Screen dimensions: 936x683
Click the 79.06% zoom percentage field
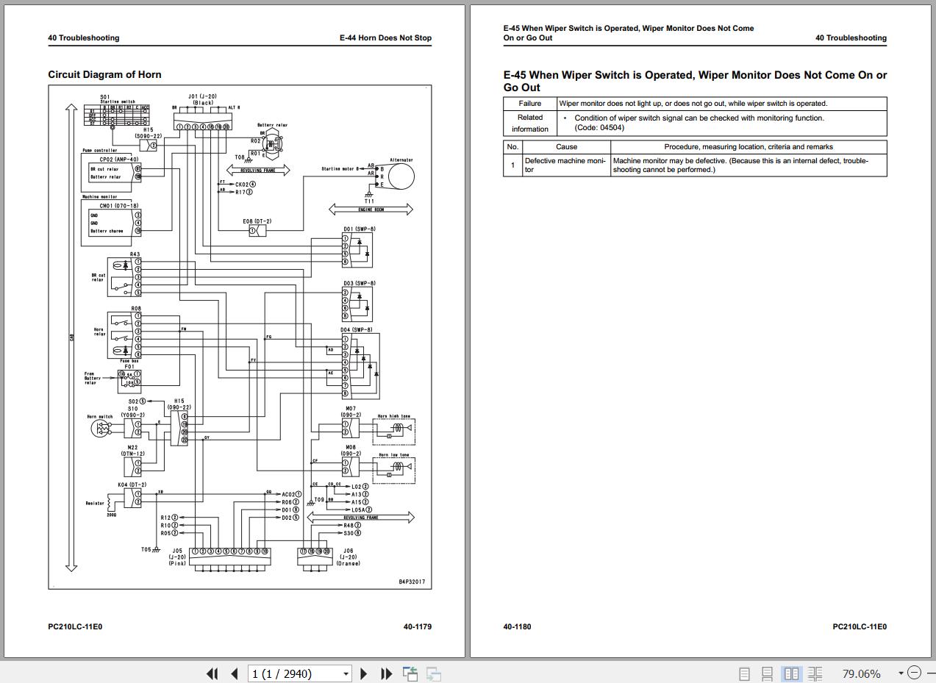pos(860,673)
